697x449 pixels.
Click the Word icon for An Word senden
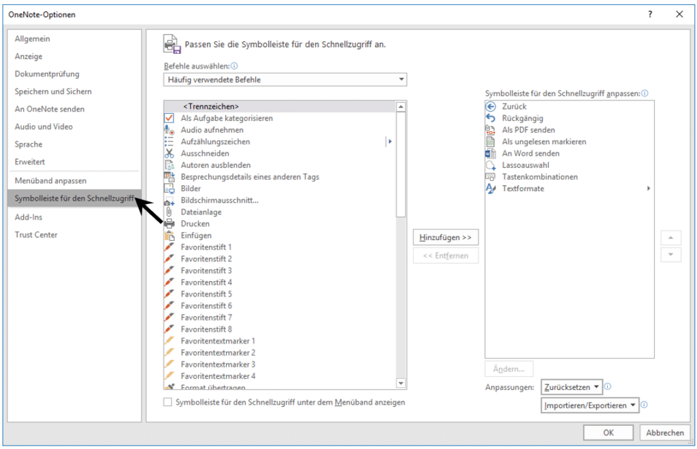click(x=490, y=153)
